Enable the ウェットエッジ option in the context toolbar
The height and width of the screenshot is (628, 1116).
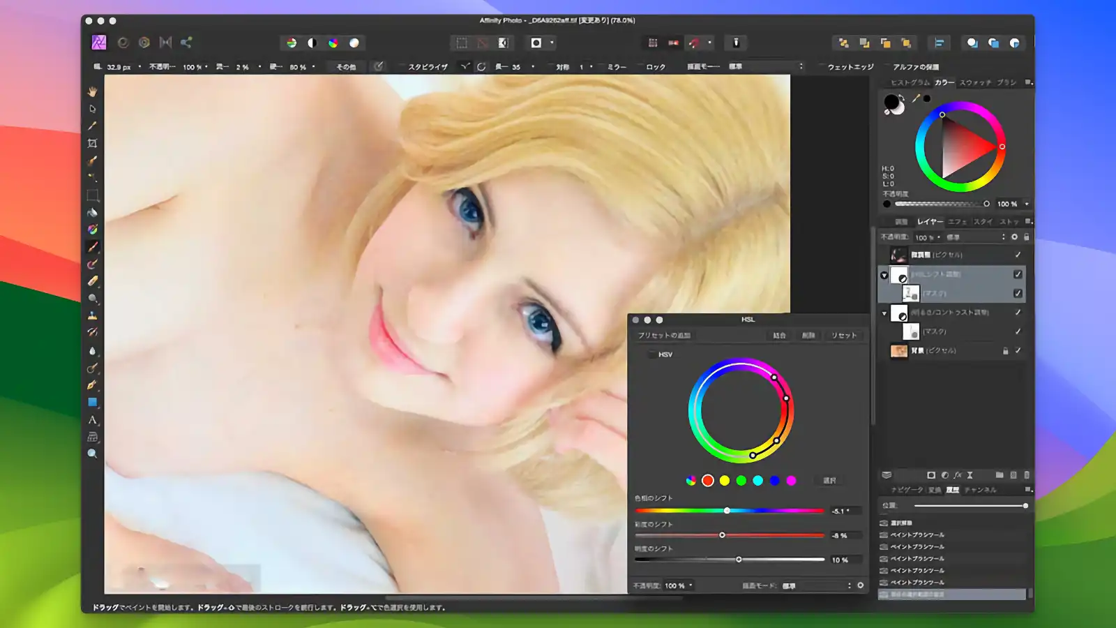point(824,67)
